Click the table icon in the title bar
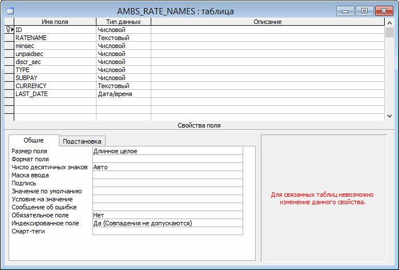Image resolution: width=399 pixels, height=270 pixels. (x=11, y=10)
